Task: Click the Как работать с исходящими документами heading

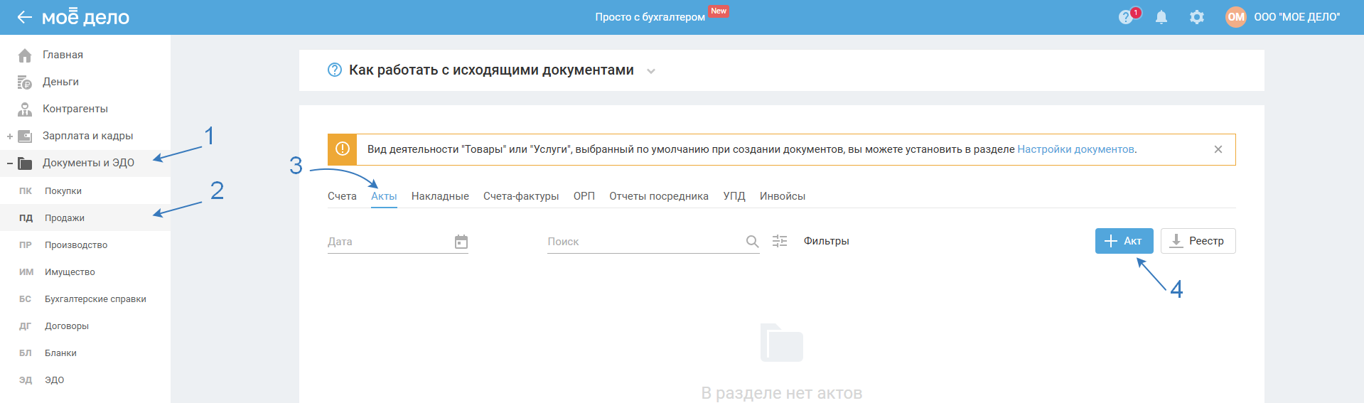Action: pyautogui.click(x=491, y=70)
